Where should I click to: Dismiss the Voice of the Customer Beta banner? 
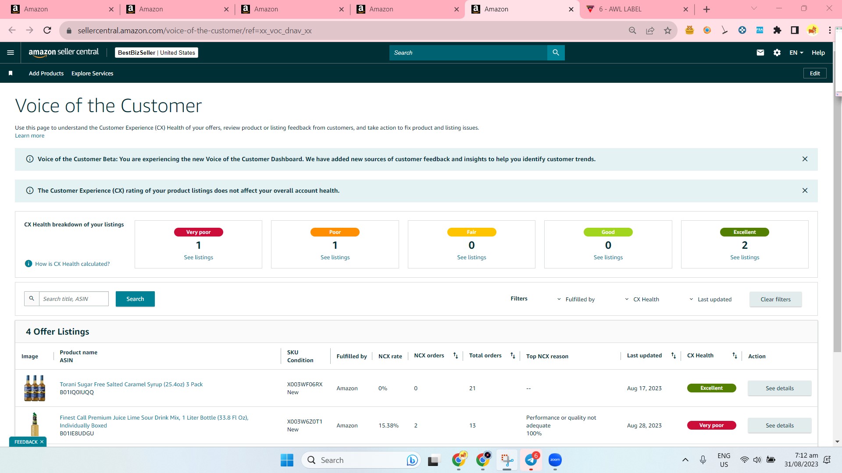click(805, 159)
